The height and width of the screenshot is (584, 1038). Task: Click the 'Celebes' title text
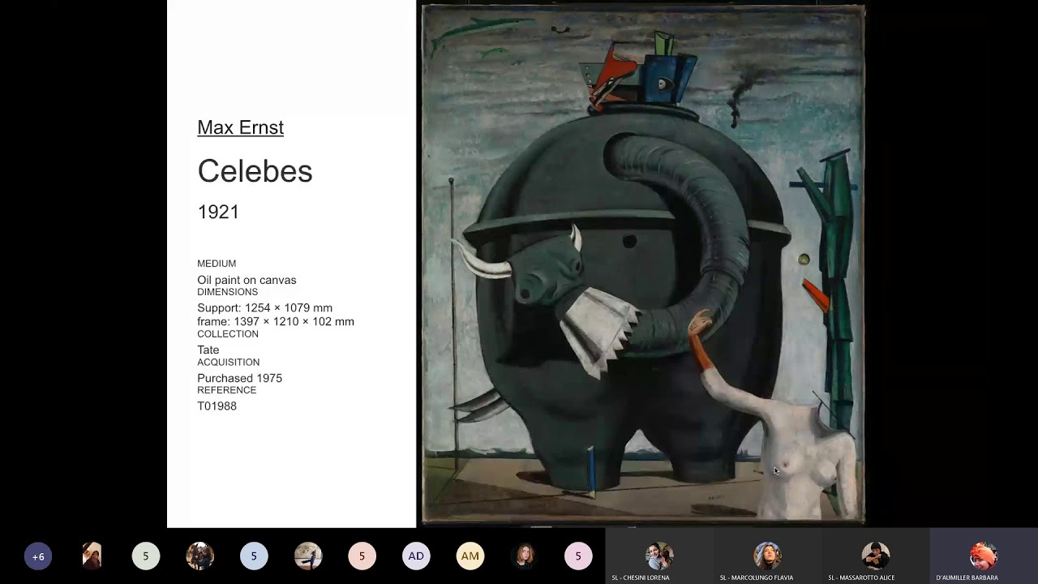[255, 171]
